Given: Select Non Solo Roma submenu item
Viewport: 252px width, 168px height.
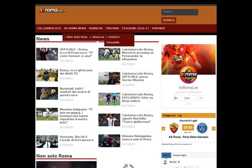Looking at the screenshot, I should click(x=76, y=37).
